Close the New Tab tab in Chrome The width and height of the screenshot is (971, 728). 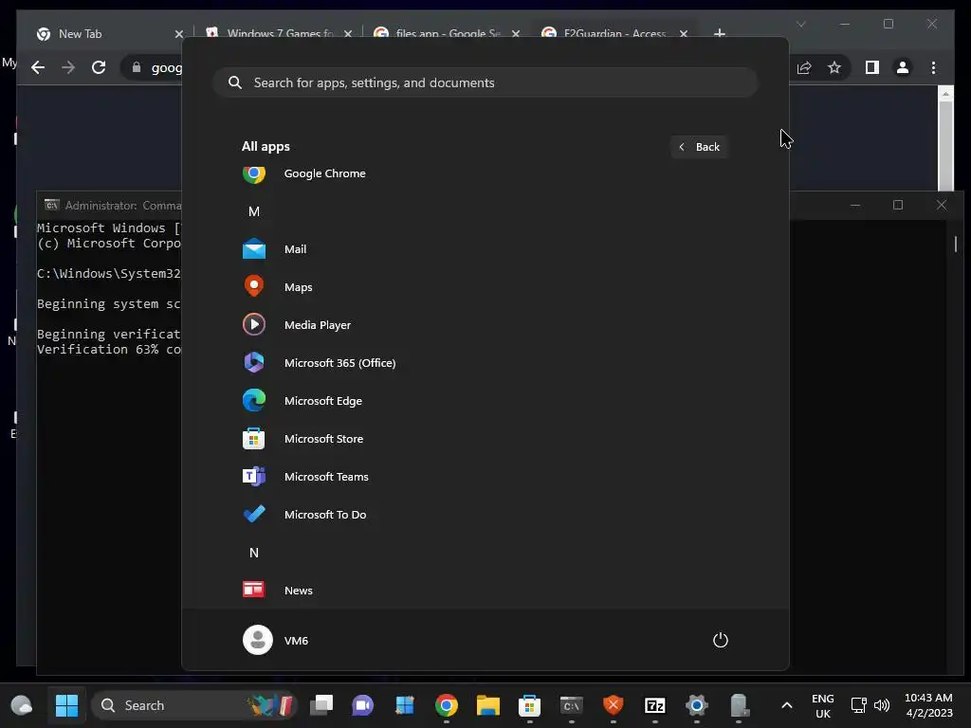point(179,34)
